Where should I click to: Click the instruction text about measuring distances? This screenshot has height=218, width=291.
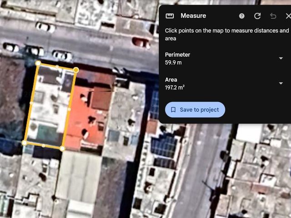click(x=227, y=35)
